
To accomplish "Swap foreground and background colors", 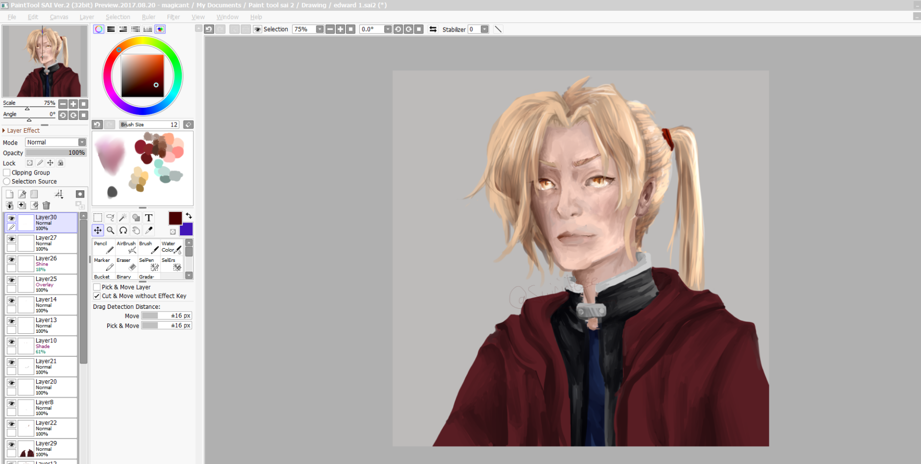I will pos(189,216).
